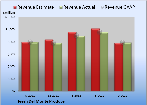The width and height of the screenshot is (147, 105).
Task: Click the '$400' y-axis value
Action: pos(11,66)
